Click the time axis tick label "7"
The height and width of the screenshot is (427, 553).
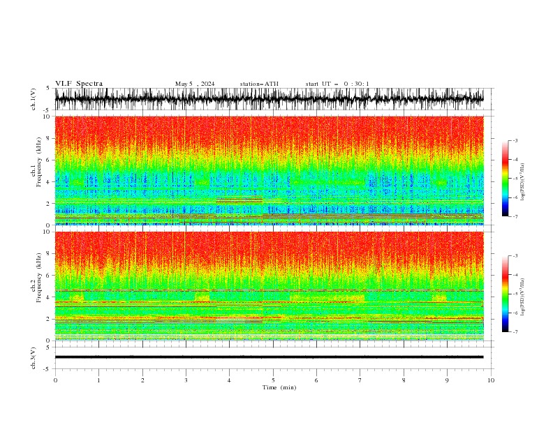(360, 380)
